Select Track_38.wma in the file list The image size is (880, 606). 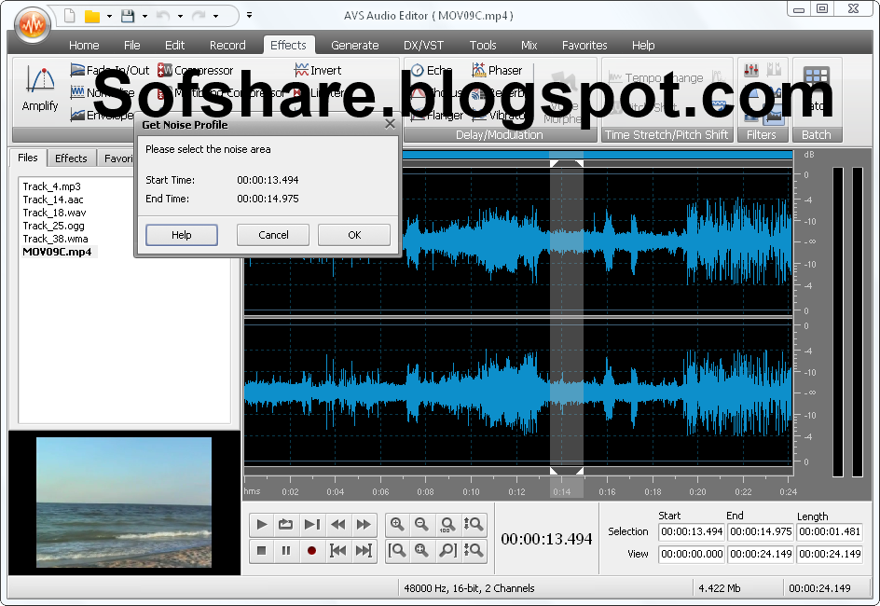point(55,239)
